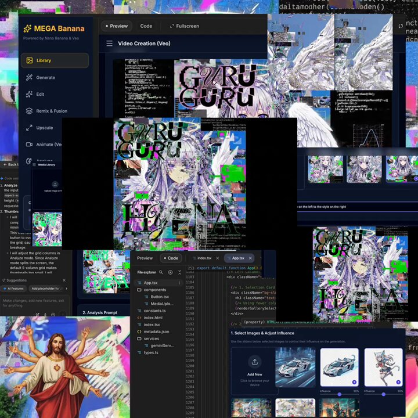
Task: Close the index.tsx editor tab
Action: (x=218, y=258)
